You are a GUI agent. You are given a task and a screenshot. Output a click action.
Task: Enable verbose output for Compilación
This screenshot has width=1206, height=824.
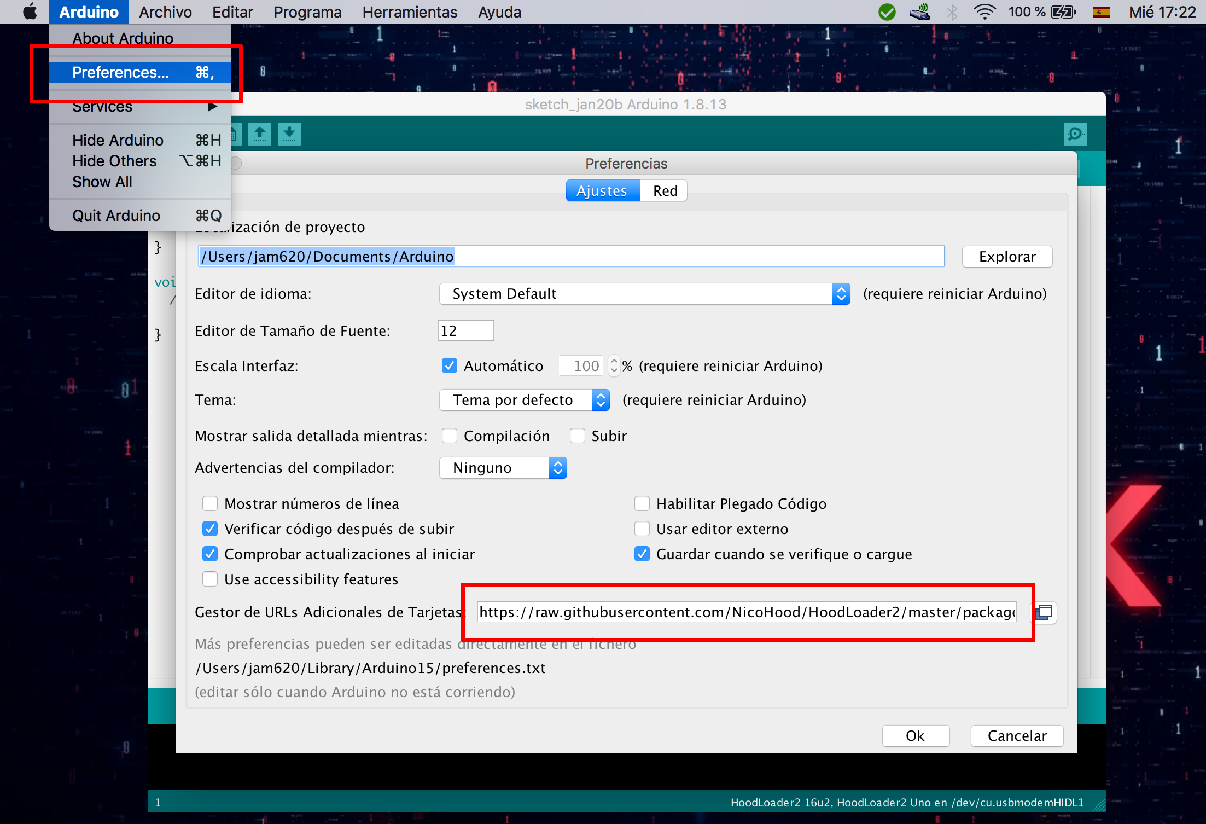click(450, 436)
